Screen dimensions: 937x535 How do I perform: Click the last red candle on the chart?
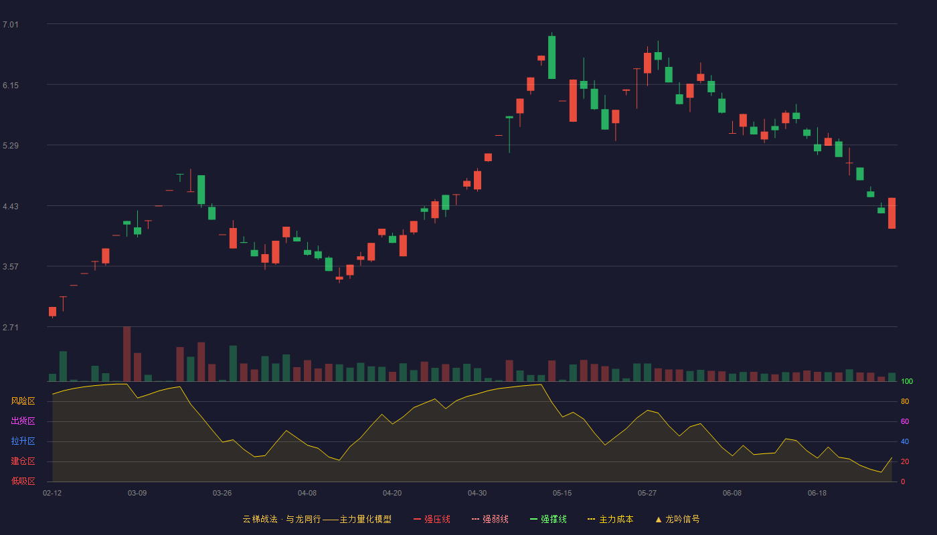click(x=891, y=213)
